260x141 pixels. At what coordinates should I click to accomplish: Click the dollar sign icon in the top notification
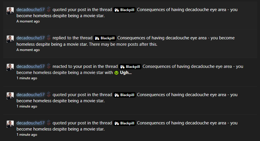[48, 10]
